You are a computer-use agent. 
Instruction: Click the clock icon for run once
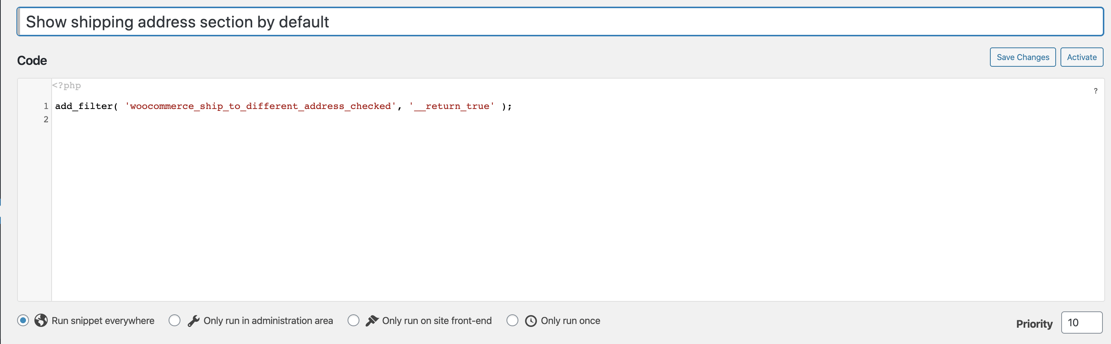coord(531,321)
